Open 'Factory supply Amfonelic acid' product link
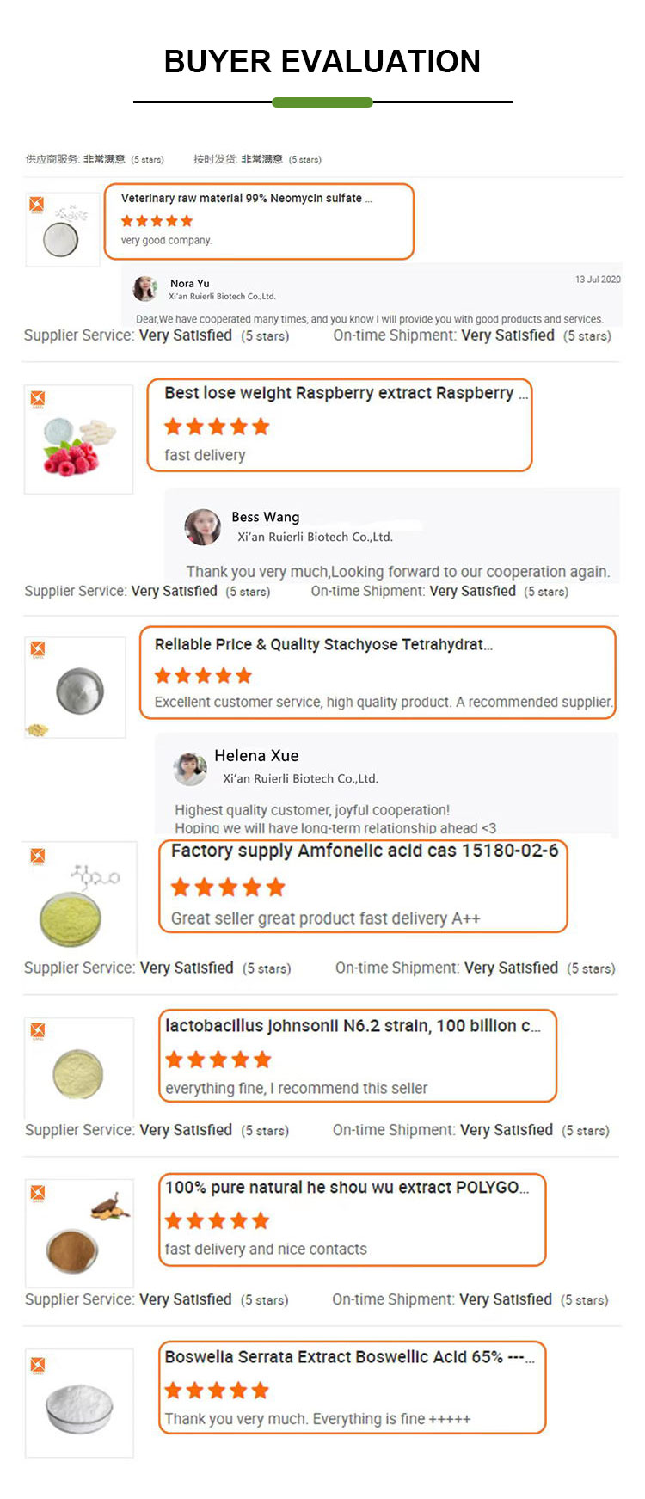The height and width of the screenshot is (1499, 645). coord(364,851)
